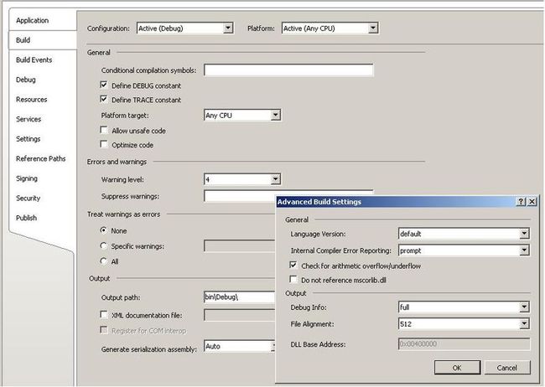Expand the Language Version dropdown
545x387 pixels.
point(524,234)
